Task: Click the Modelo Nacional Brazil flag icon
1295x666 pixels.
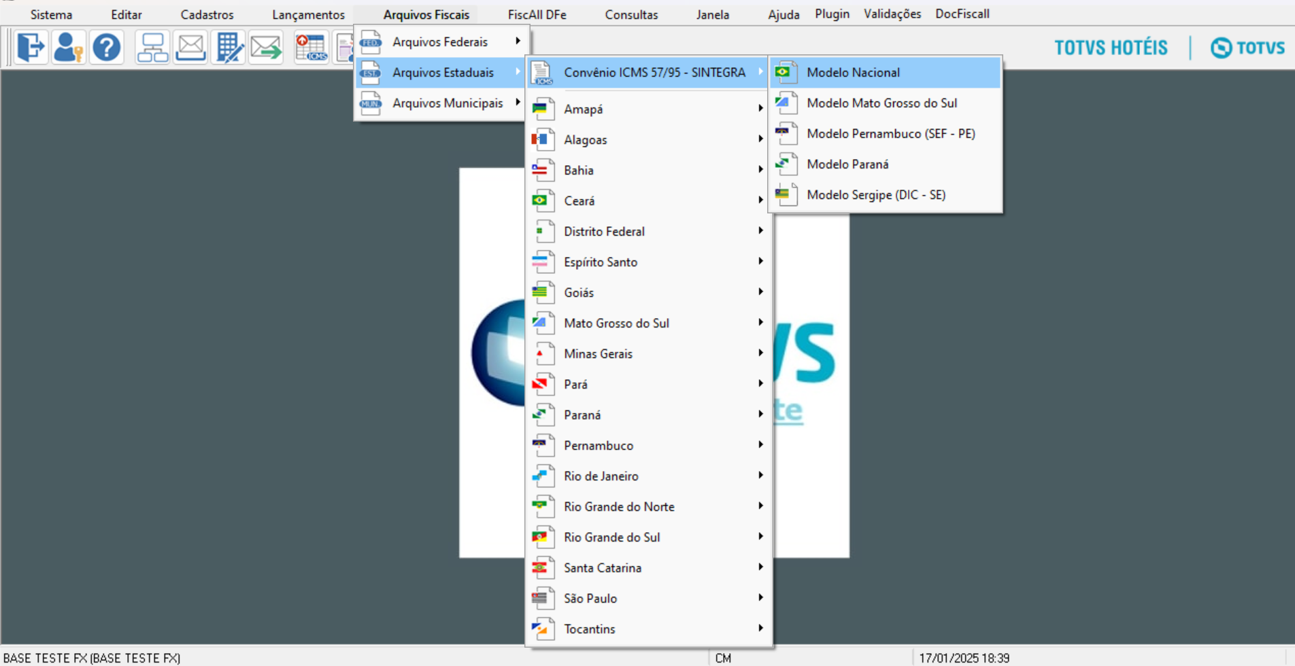Action: [786, 72]
